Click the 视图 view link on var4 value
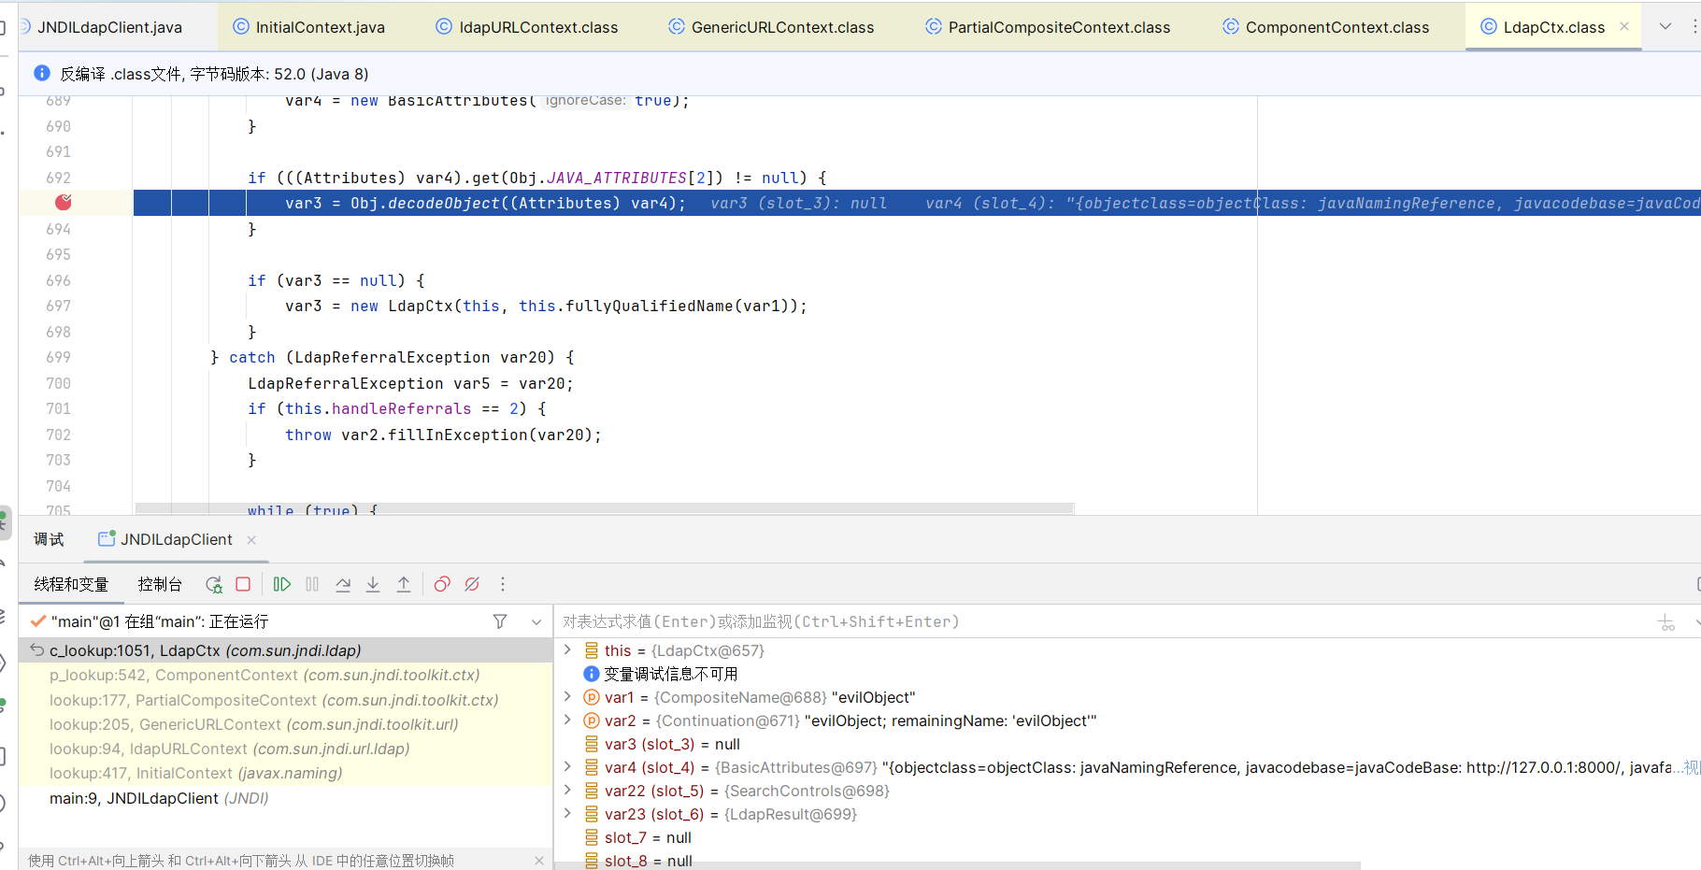The height and width of the screenshot is (870, 1701). (1692, 767)
